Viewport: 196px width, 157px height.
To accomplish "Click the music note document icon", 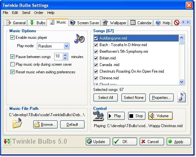I will click(x=181, y=97).
